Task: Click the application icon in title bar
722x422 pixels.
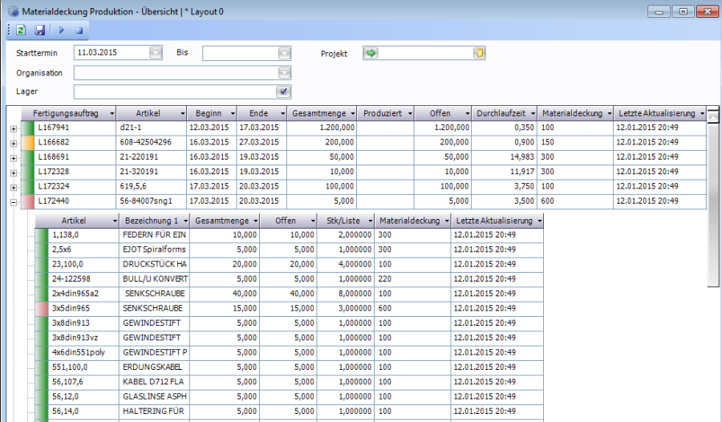Action: click(x=14, y=11)
